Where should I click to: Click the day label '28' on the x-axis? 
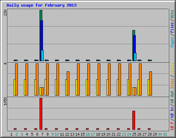[x=150, y=134]
